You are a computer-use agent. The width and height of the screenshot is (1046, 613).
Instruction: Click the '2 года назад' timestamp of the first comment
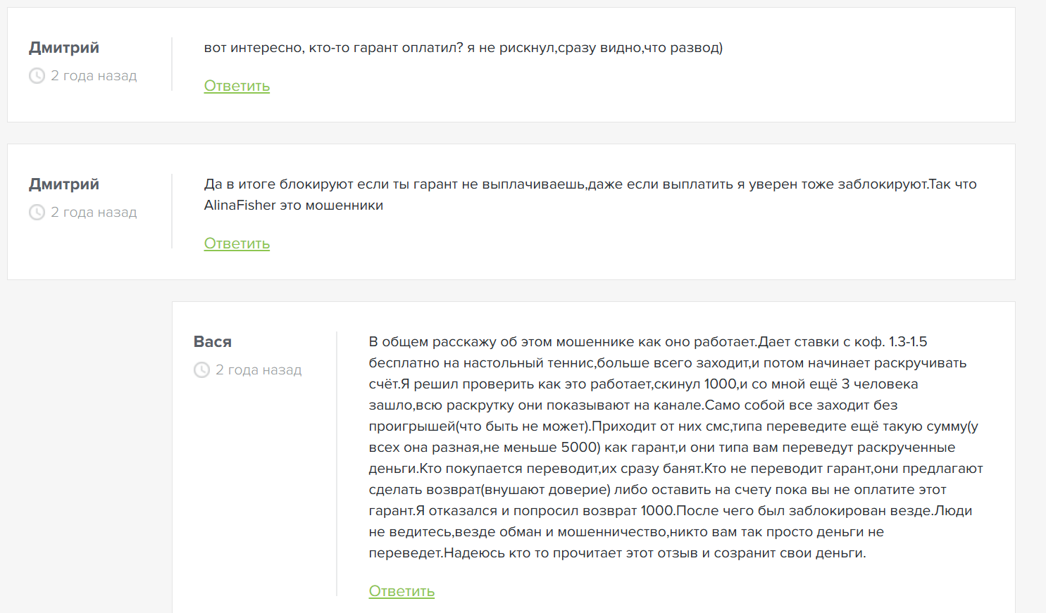[x=94, y=76]
